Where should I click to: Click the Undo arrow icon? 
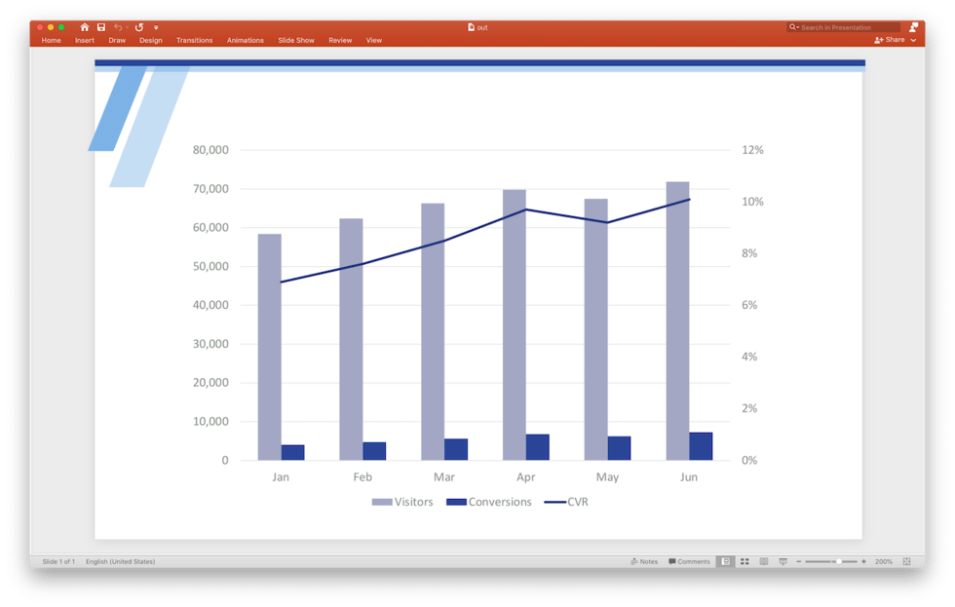point(118,27)
